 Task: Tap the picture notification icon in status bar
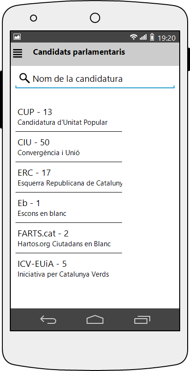(x=17, y=36)
